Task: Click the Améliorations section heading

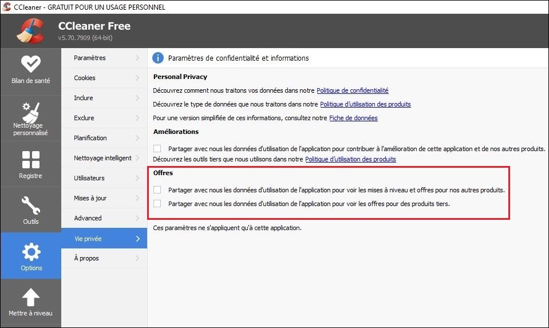Action: tap(176, 132)
